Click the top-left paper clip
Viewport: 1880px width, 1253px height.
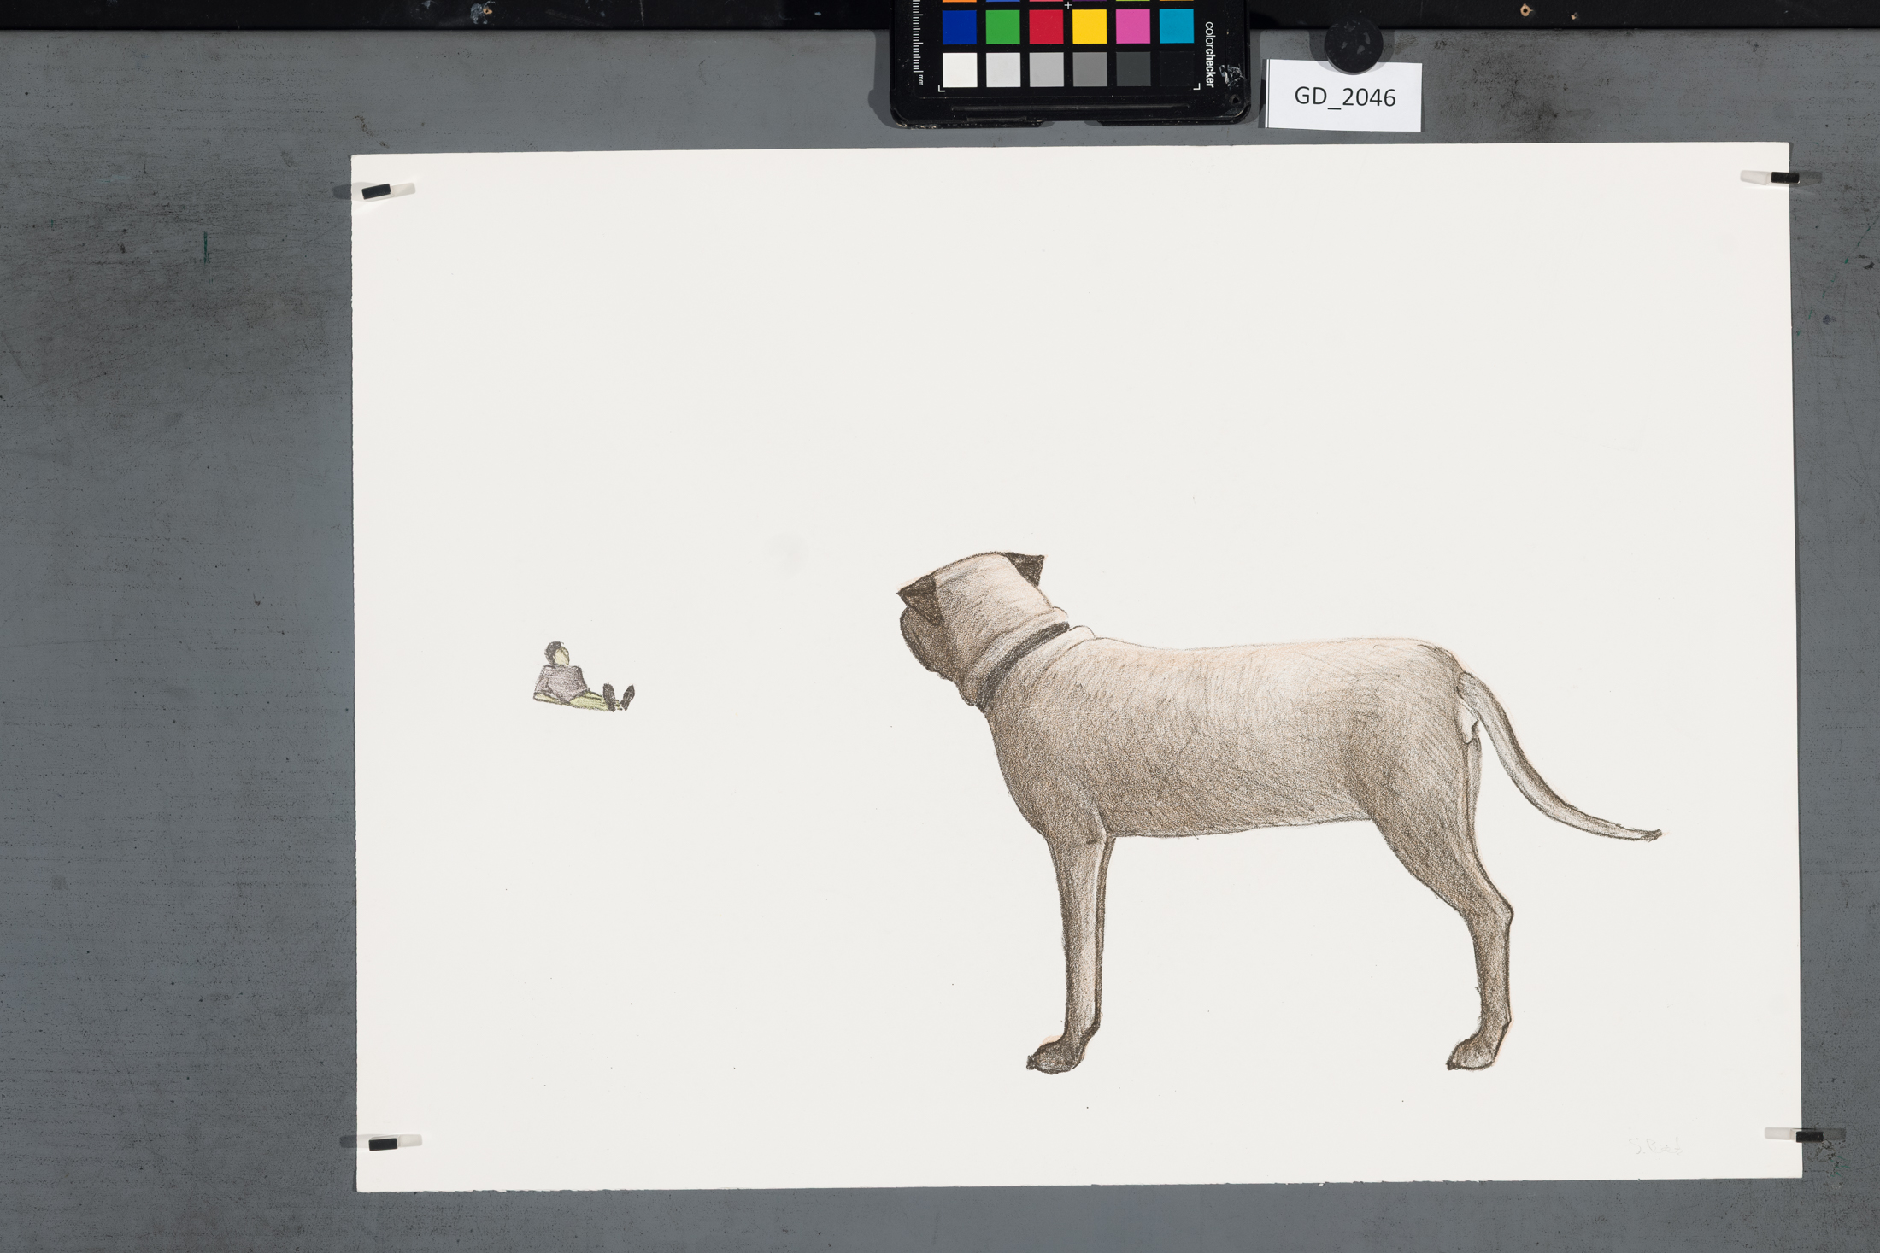(377, 191)
